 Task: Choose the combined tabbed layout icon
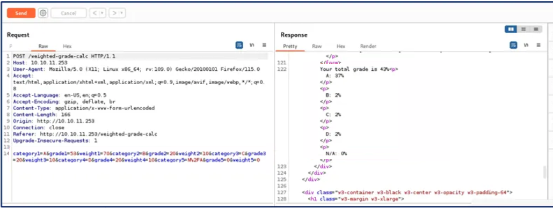click(x=536, y=29)
